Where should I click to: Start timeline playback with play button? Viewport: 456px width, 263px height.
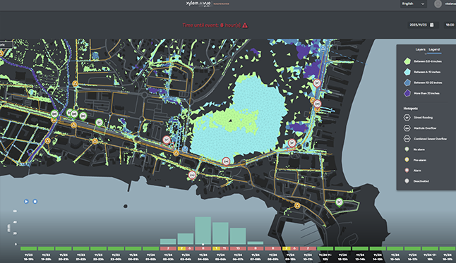(26, 202)
